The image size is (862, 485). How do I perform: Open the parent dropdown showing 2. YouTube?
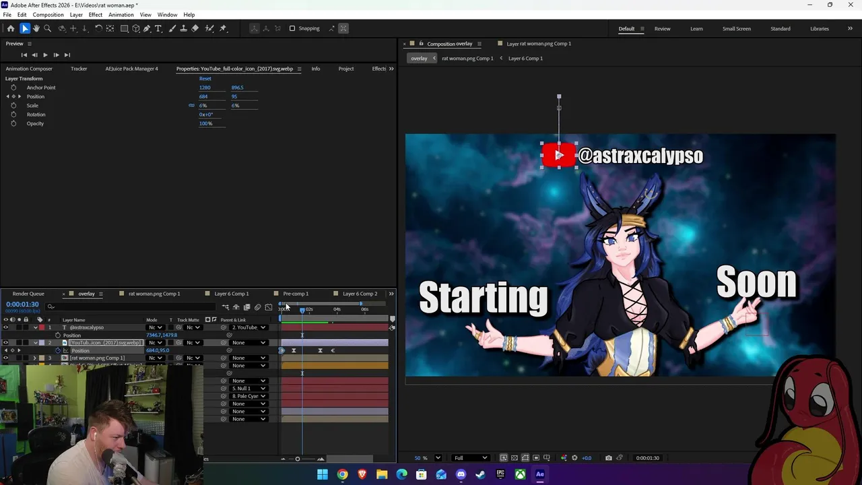pyautogui.click(x=248, y=327)
